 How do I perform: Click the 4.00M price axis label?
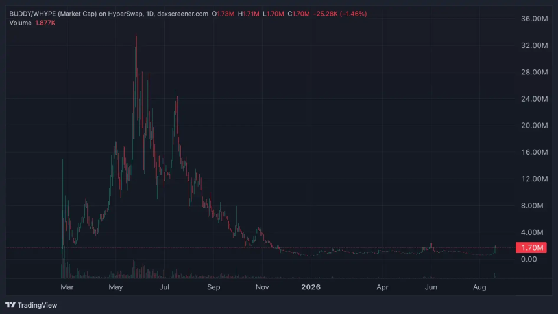pos(532,232)
